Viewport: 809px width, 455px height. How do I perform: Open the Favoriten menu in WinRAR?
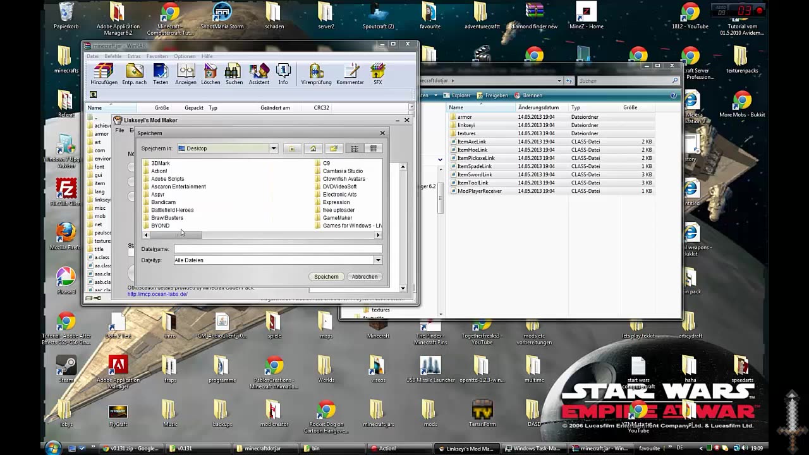157,56
